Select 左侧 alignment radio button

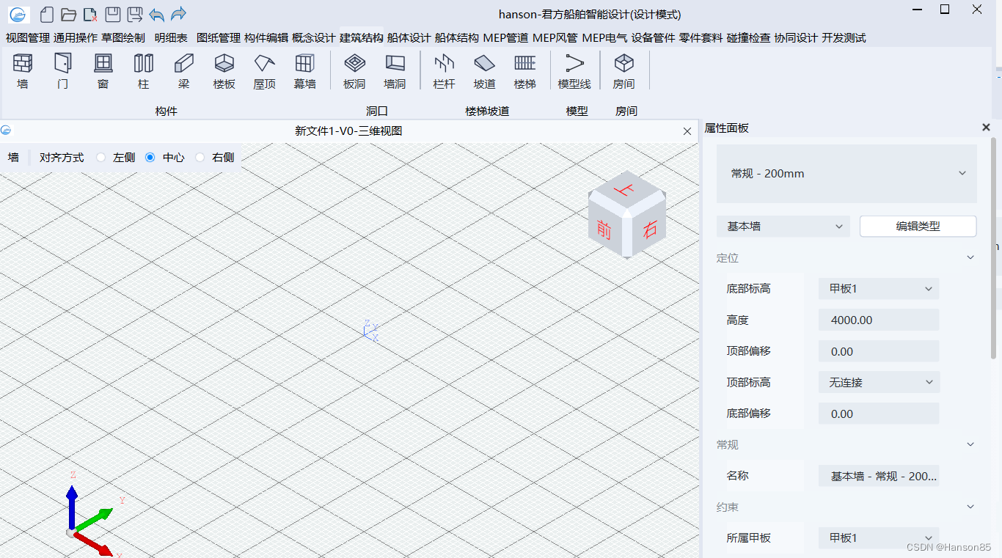[101, 158]
